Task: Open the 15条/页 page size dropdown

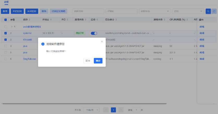Action: pos(93,110)
